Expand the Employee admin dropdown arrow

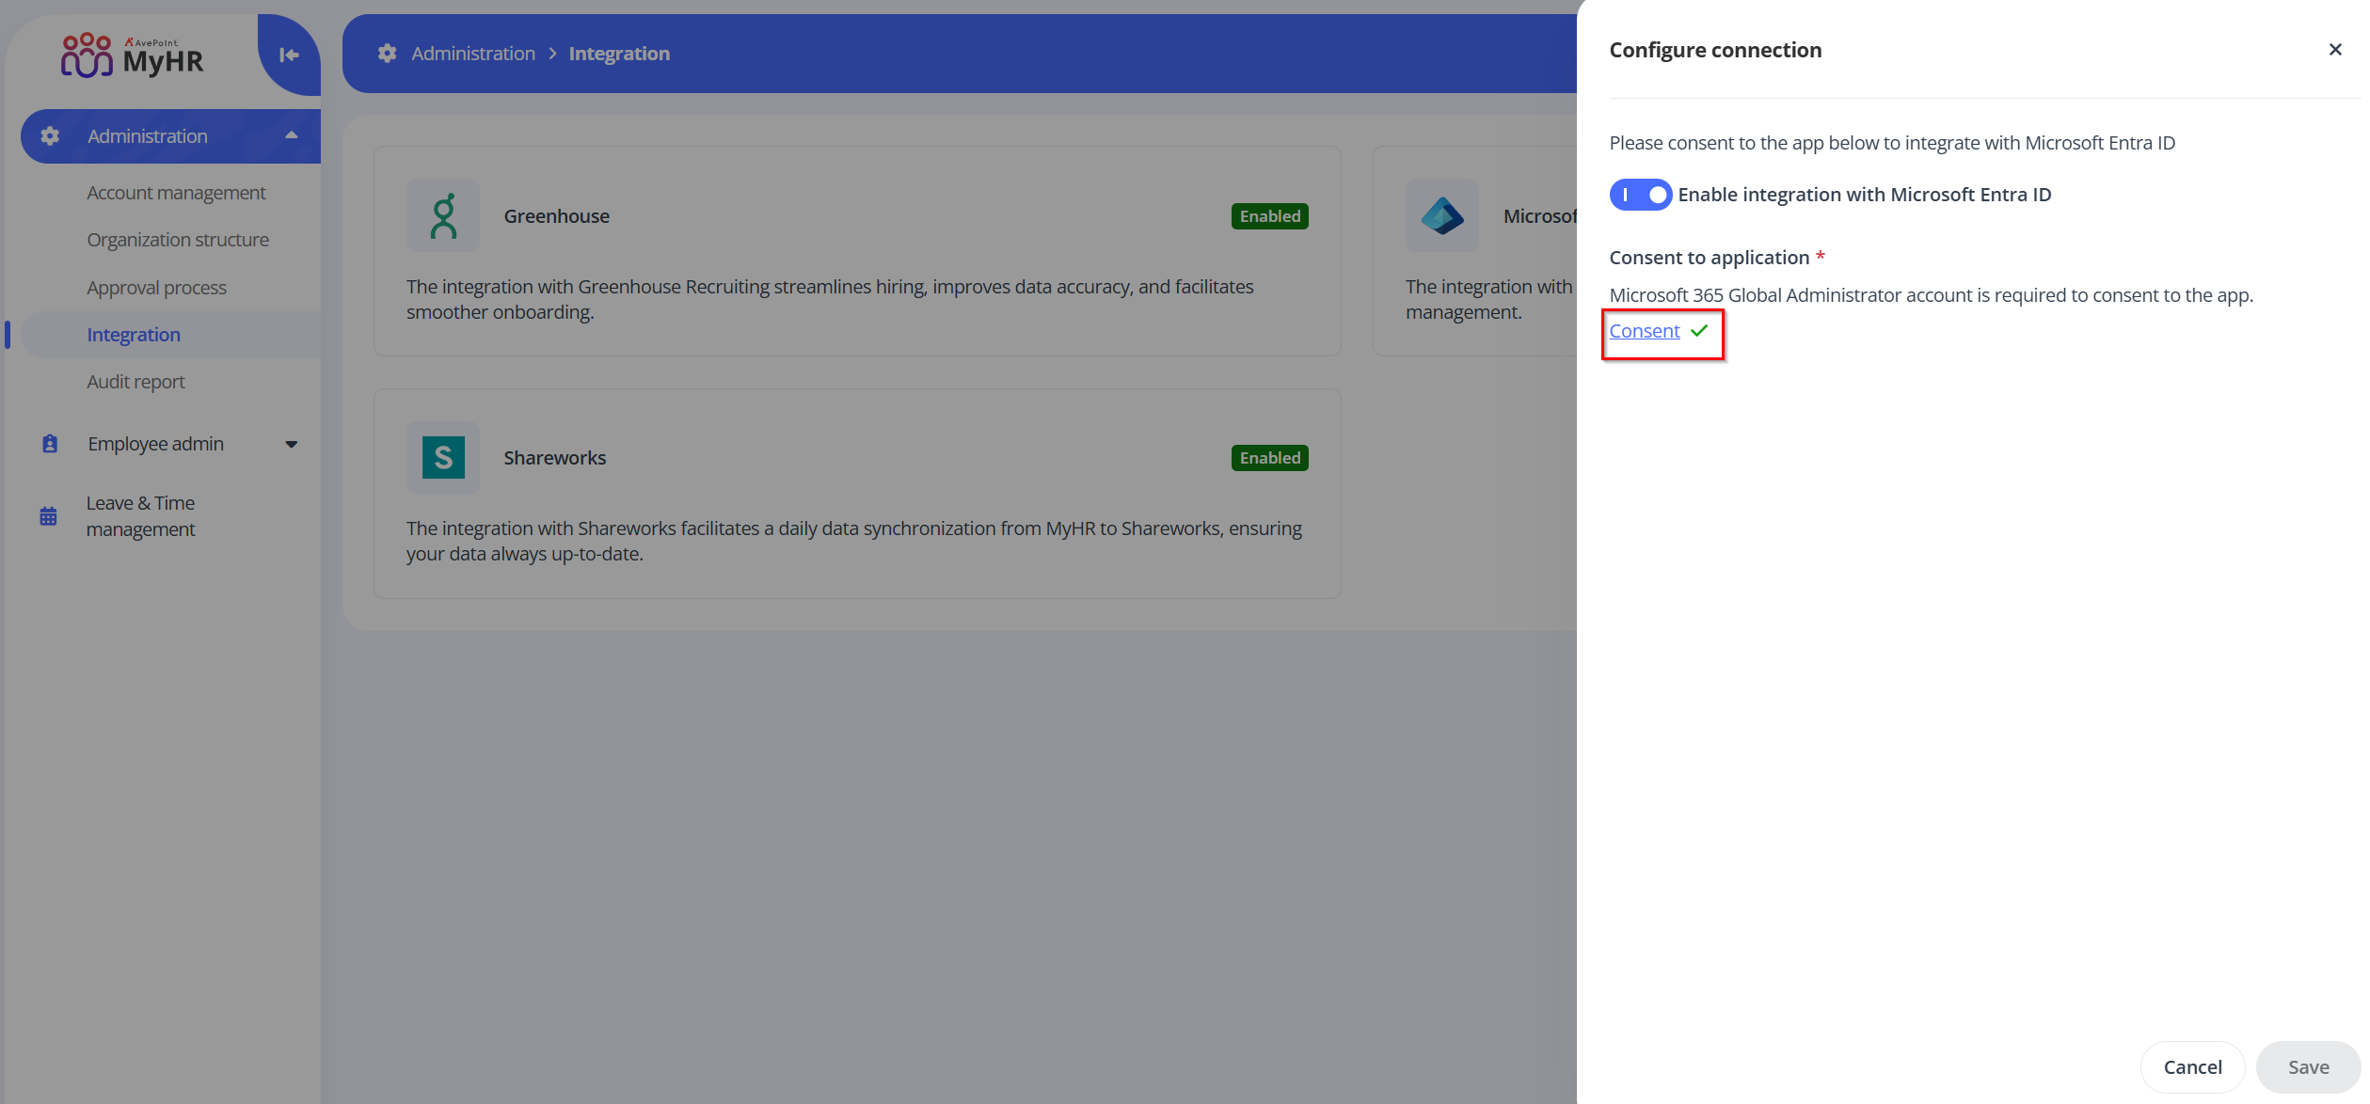(292, 444)
